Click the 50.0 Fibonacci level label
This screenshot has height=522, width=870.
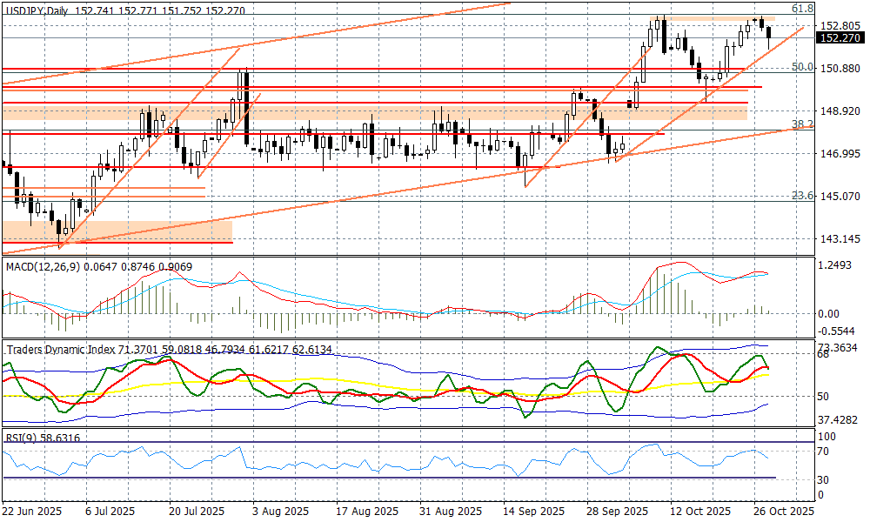802,67
